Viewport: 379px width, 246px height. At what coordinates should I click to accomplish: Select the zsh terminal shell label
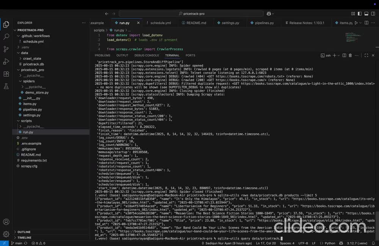(326, 56)
